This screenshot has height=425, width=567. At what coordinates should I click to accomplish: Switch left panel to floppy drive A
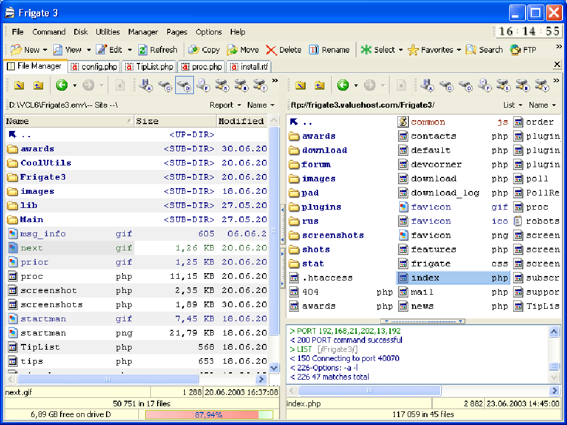tap(146, 86)
